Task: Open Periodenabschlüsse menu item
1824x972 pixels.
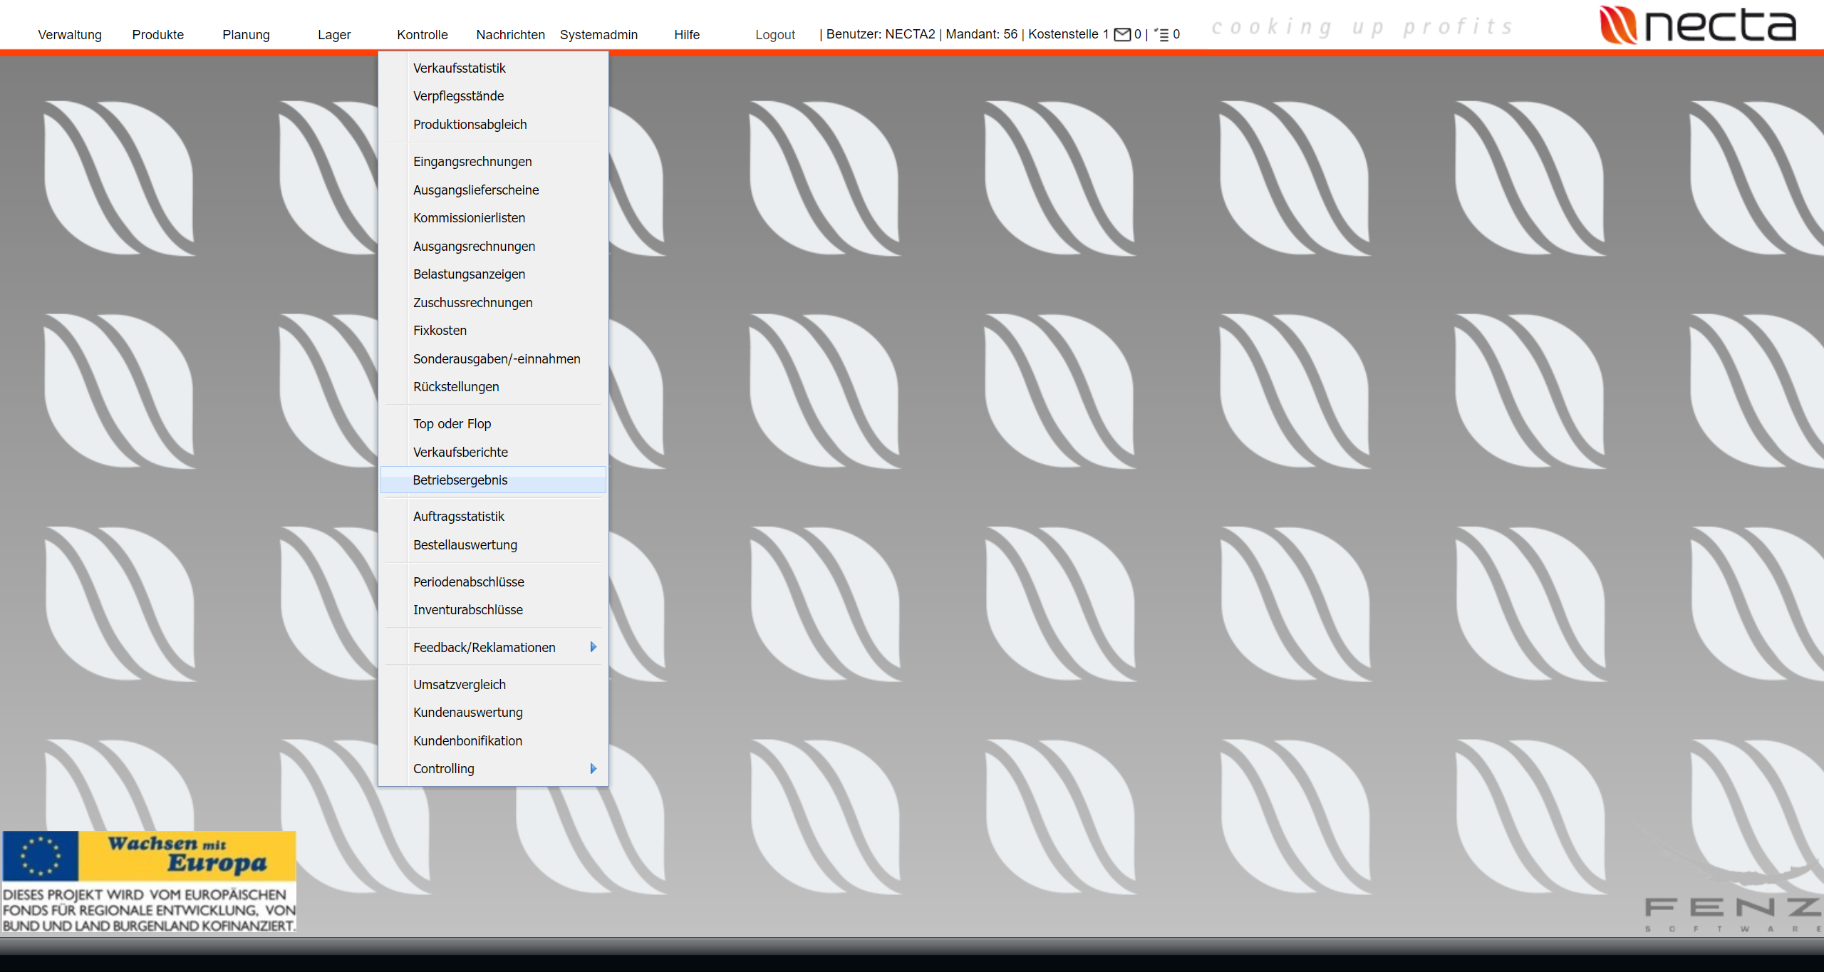Action: [468, 581]
